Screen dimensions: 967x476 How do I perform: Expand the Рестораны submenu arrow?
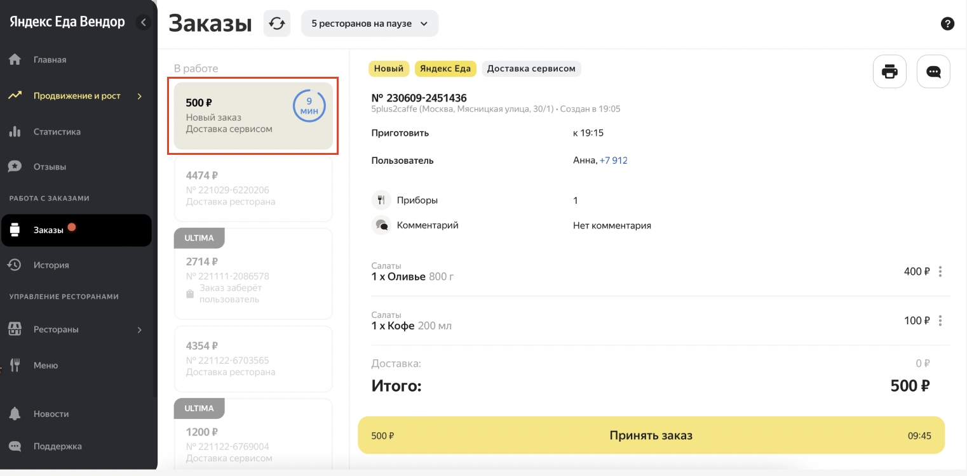140,329
